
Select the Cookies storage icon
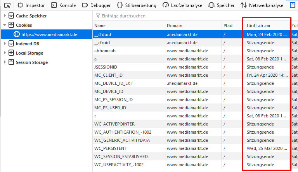pyautogui.click(x=11, y=25)
